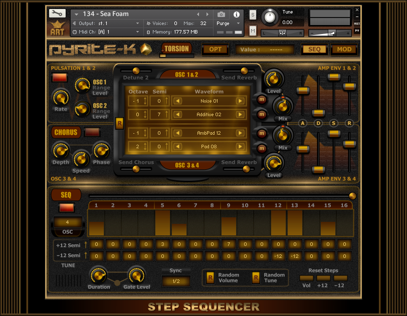
Task: Click the OPT button
Action: 215,50
